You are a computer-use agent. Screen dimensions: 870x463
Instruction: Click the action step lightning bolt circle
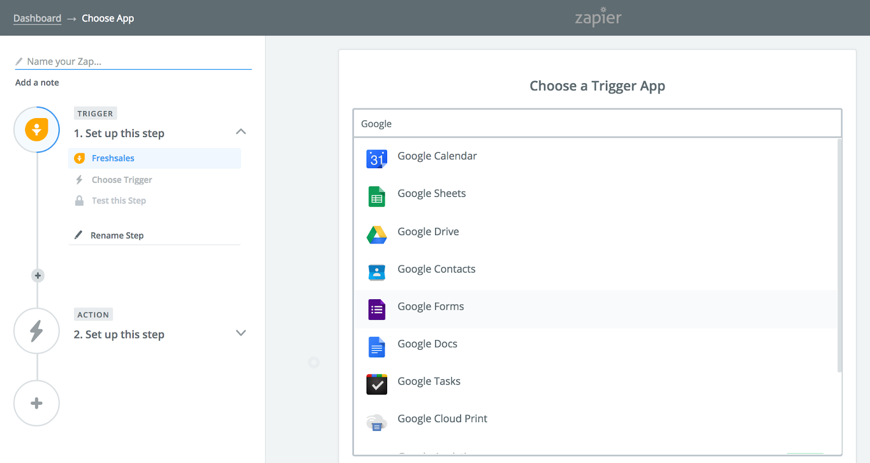36,331
